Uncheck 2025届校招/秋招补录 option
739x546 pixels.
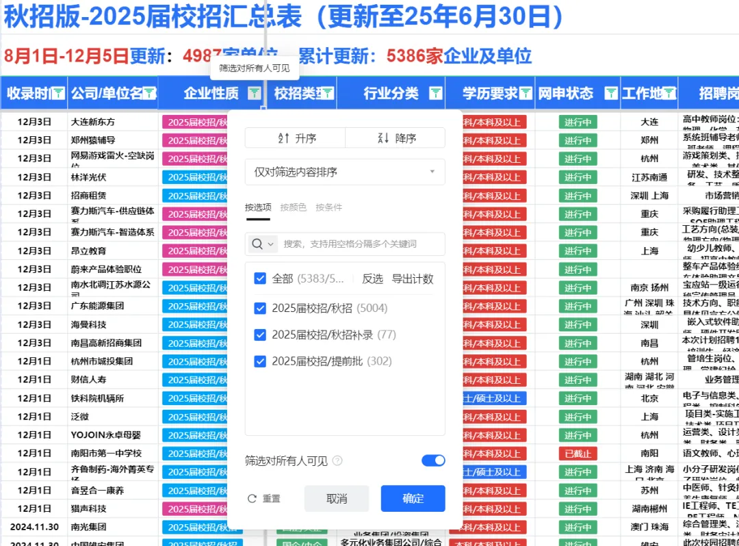[260, 335]
